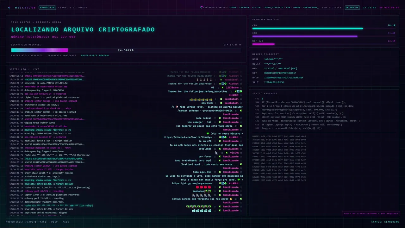Click the Kick icon beside 'mds kkkk'
The width and height of the screenshot is (405, 228).
pyautogui.click(x=221, y=103)
